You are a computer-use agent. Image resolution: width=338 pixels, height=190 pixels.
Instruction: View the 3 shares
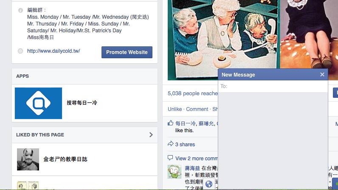[x=185, y=145]
